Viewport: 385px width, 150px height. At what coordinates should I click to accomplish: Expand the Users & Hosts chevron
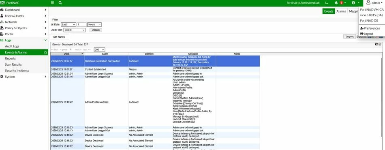[x=45, y=16]
